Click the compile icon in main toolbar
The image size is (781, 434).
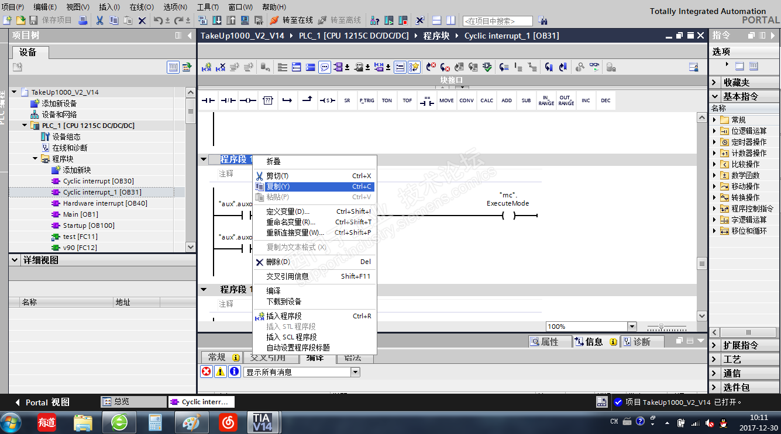203,20
